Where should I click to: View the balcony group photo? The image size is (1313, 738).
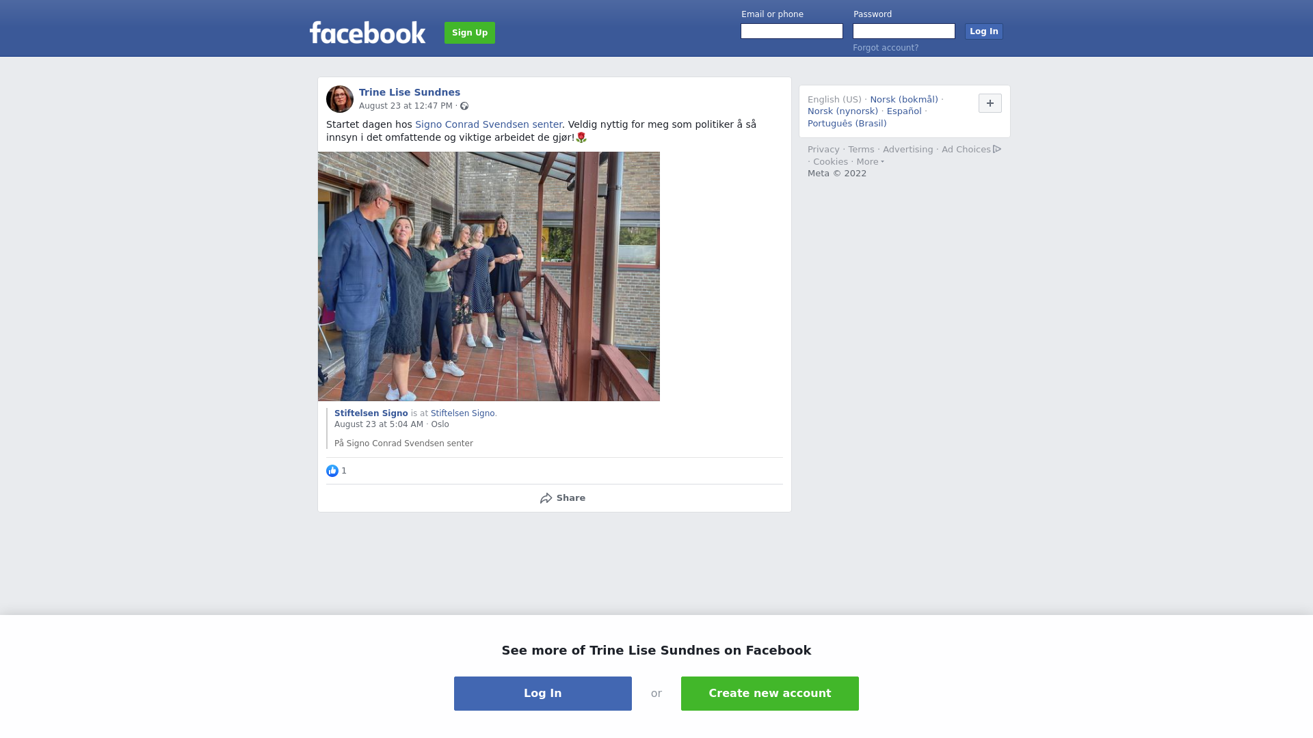pyautogui.click(x=489, y=276)
